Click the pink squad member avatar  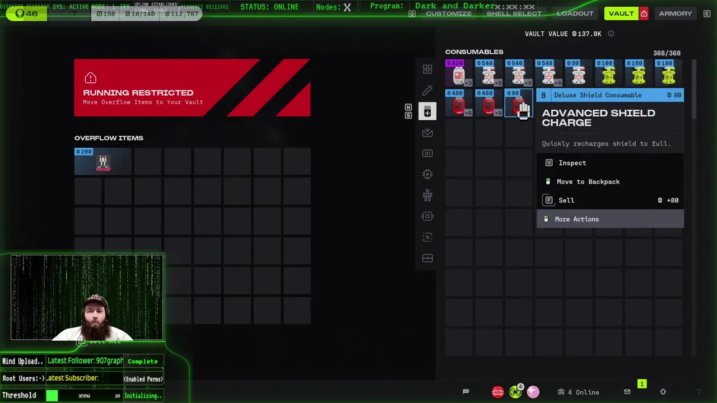pos(533,392)
